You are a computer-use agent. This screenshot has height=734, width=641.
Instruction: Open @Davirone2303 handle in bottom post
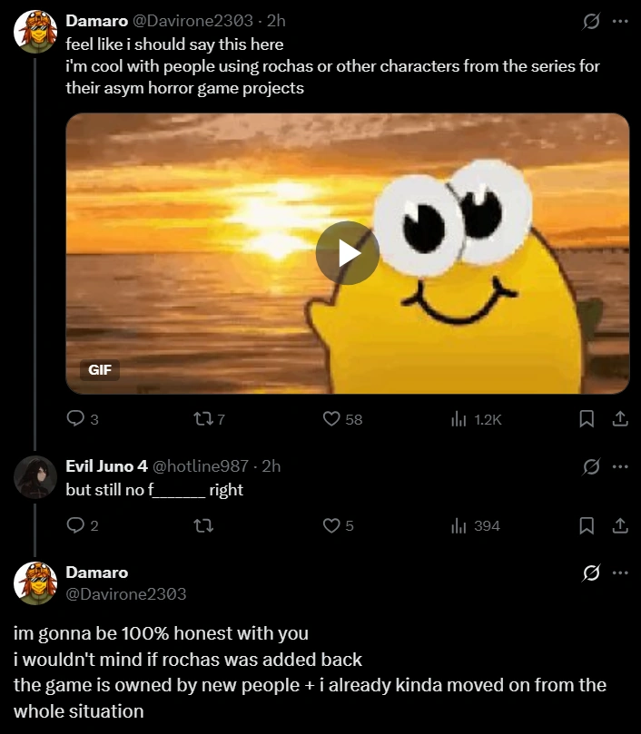tap(125, 594)
